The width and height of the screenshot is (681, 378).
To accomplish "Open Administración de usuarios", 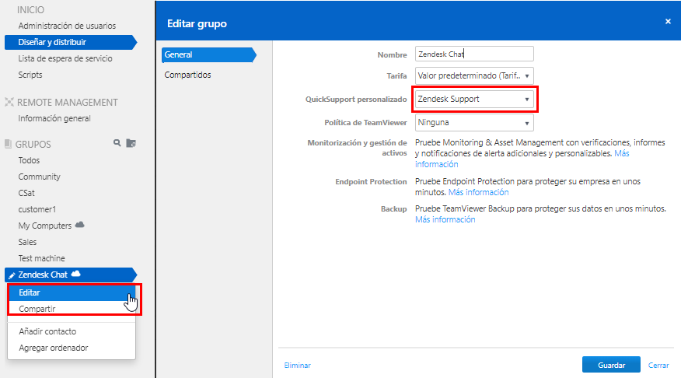I will click(x=67, y=26).
